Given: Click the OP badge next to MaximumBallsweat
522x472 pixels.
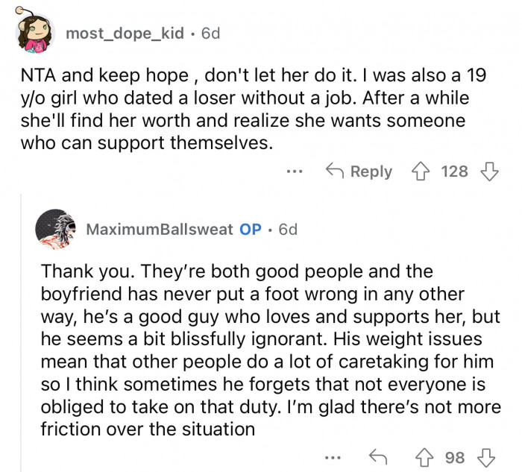Looking at the screenshot, I should pyautogui.click(x=251, y=230).
